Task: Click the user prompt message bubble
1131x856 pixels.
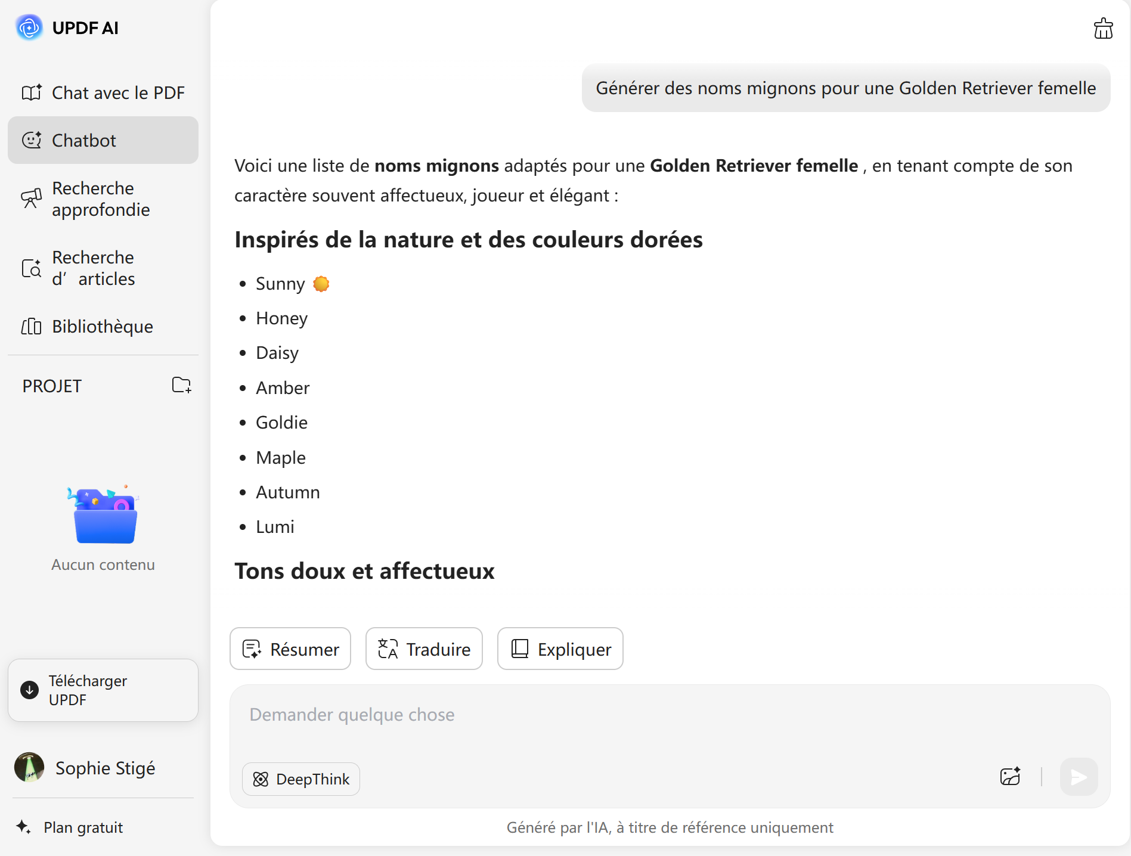Action: (845, 88)
